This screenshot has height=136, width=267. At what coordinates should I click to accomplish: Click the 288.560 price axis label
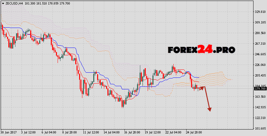260,33
